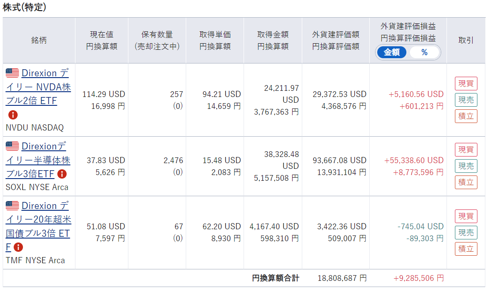Image resolution: width=488 pixels, height=291 pixels.
Task: Click the 取引 column header
Action: [466, 41]
